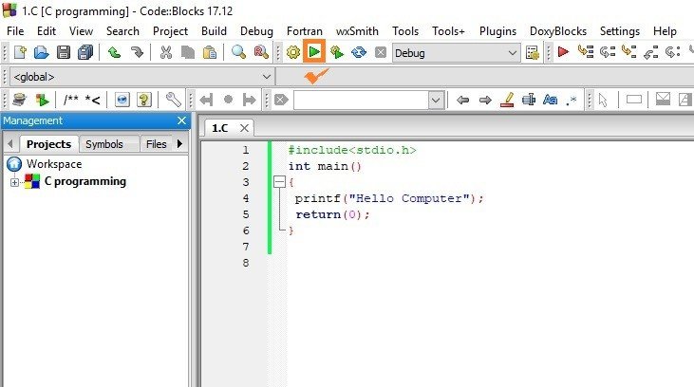Collapse the main function fold marker

pos(279,182)
